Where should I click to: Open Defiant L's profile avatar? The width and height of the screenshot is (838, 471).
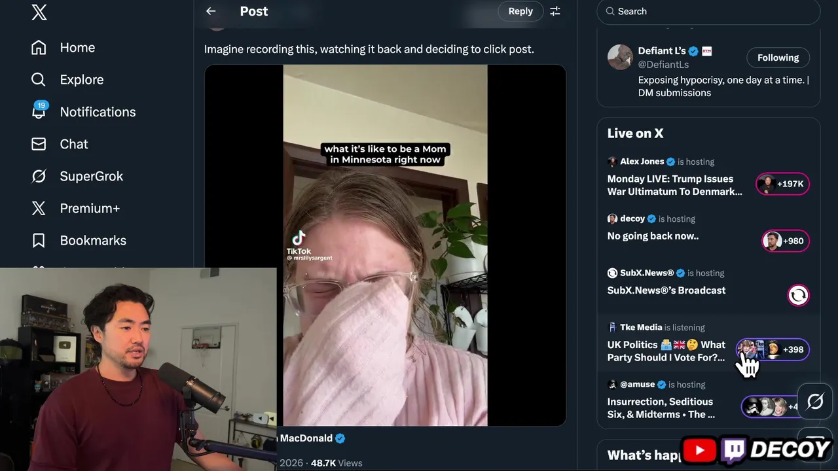coord(620,58)
